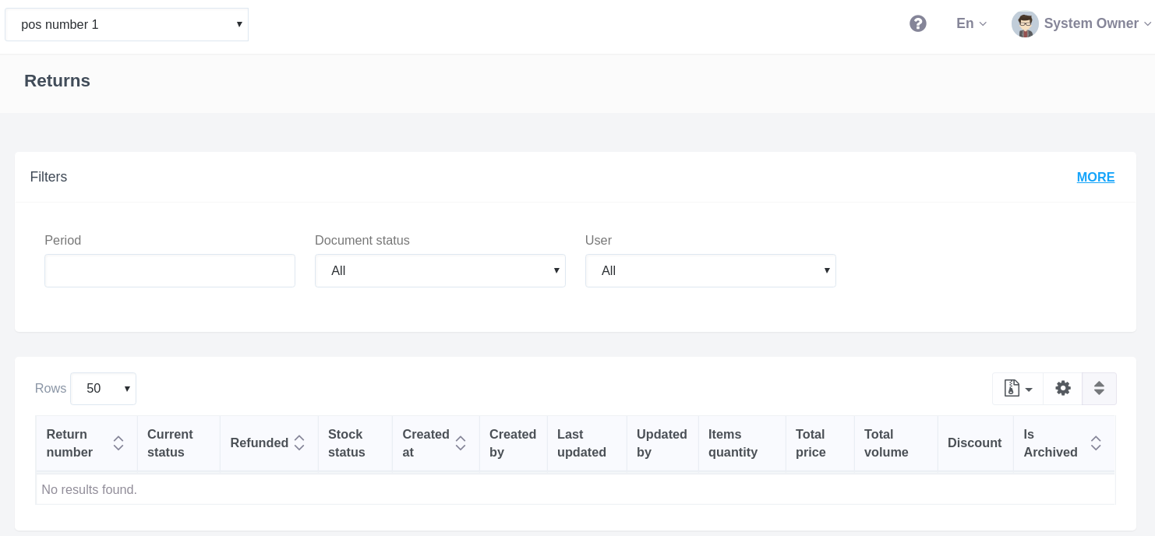
Task: Change the Rows per page dropdown
Action: point(103,389)
